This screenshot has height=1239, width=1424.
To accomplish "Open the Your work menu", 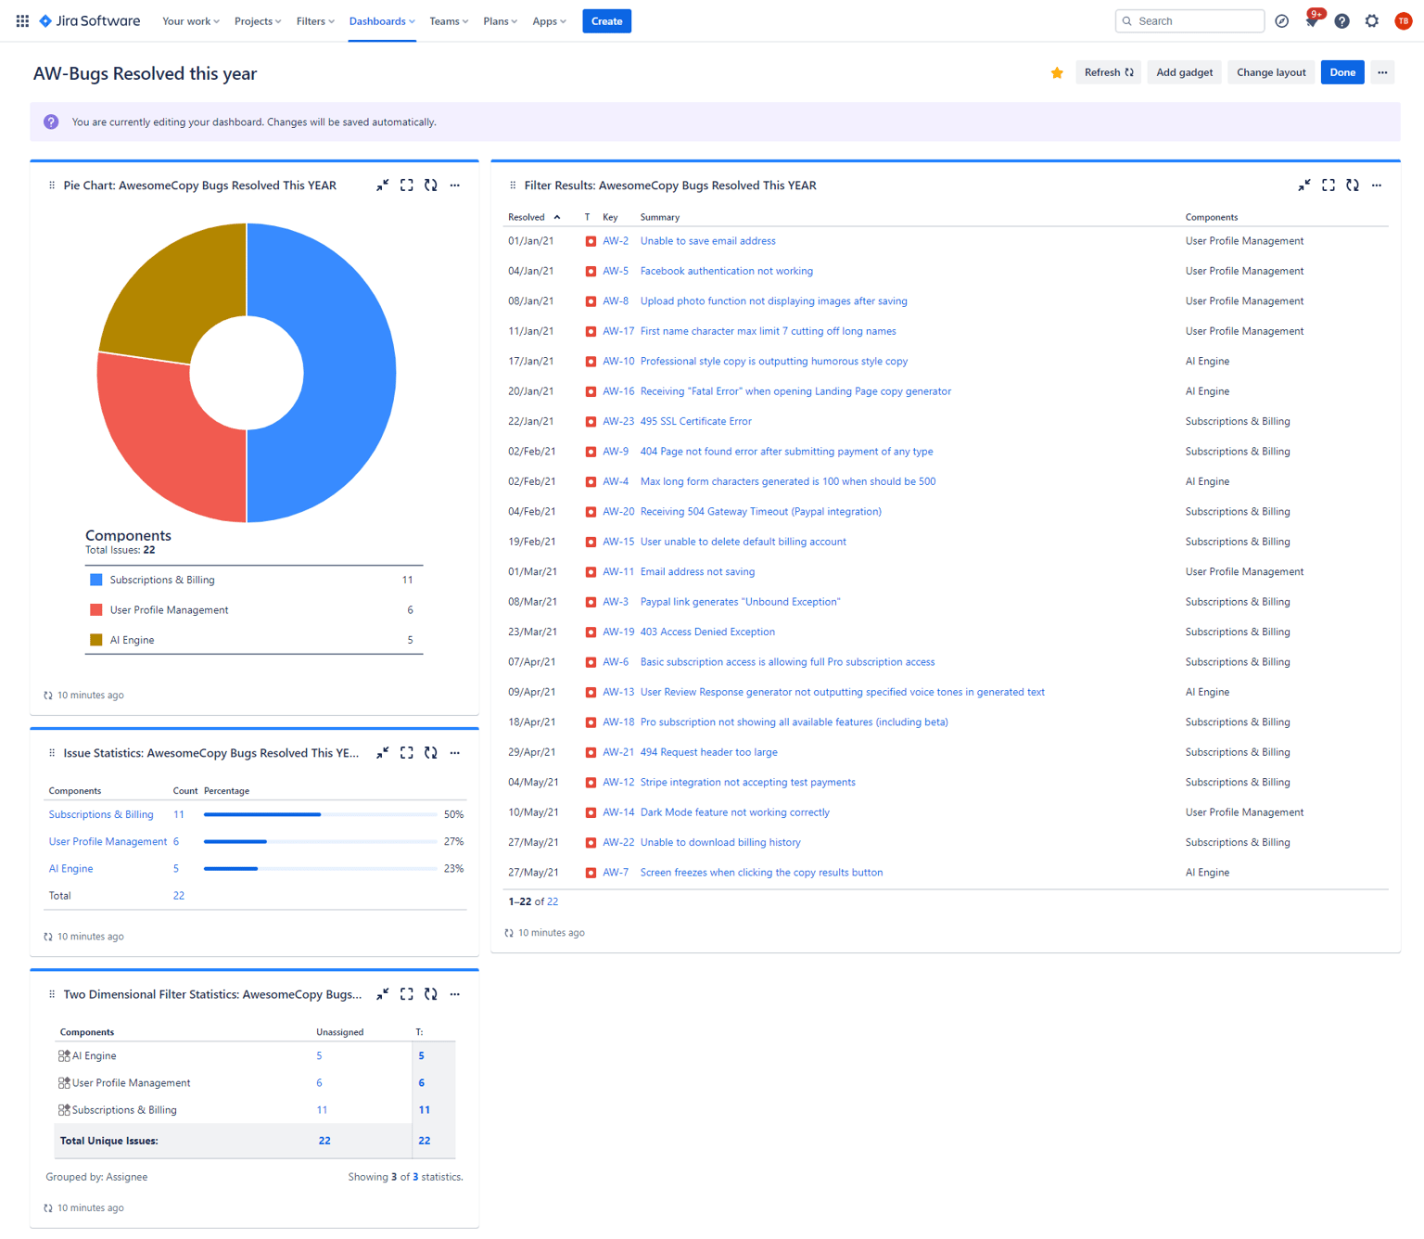I will point(191,20).
